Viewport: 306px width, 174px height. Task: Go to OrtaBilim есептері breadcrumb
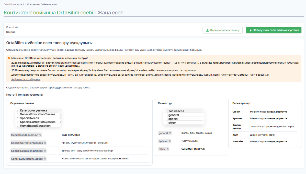(14, 4)
